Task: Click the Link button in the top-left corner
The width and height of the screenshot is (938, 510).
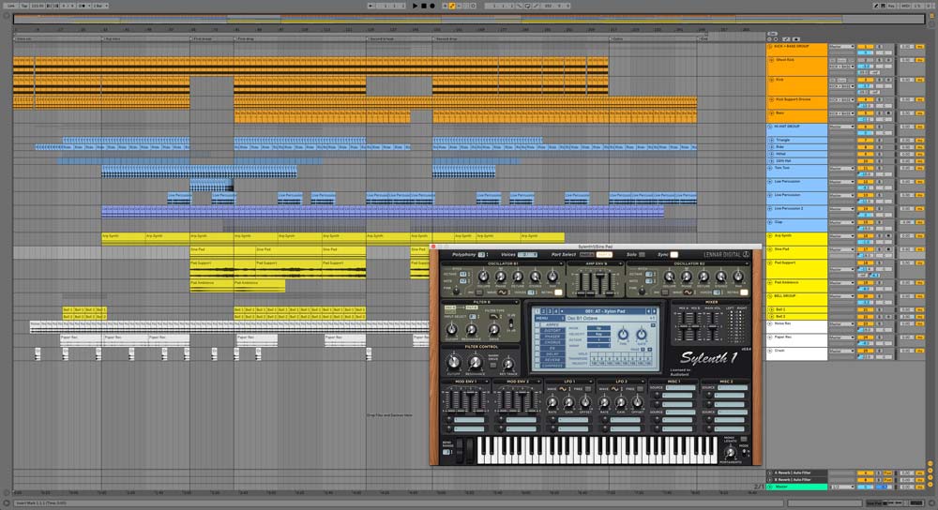Action: click(x=9, y=6)
